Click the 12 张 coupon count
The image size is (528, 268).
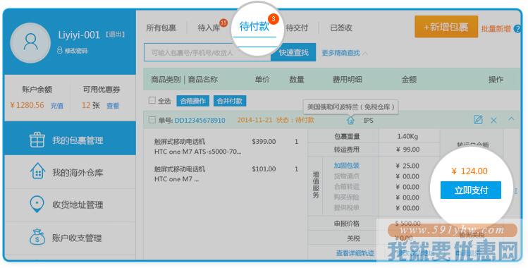[90, 105]
